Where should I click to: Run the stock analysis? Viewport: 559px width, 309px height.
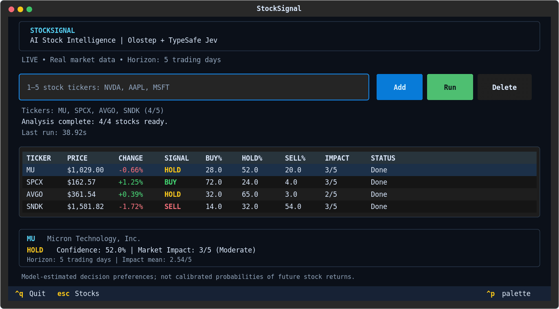[450, 87]
